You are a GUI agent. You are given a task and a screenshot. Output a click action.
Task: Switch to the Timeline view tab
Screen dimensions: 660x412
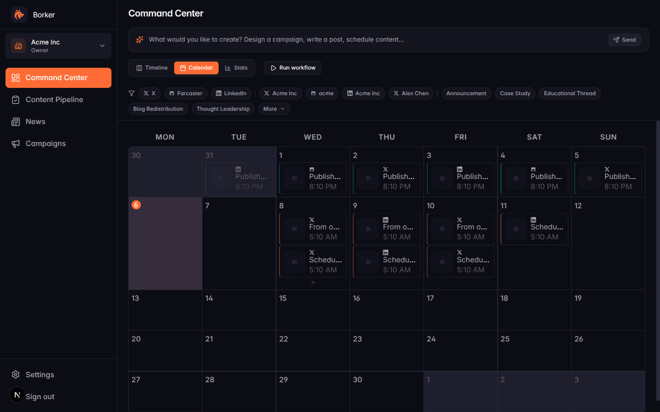tap(151, 67)
